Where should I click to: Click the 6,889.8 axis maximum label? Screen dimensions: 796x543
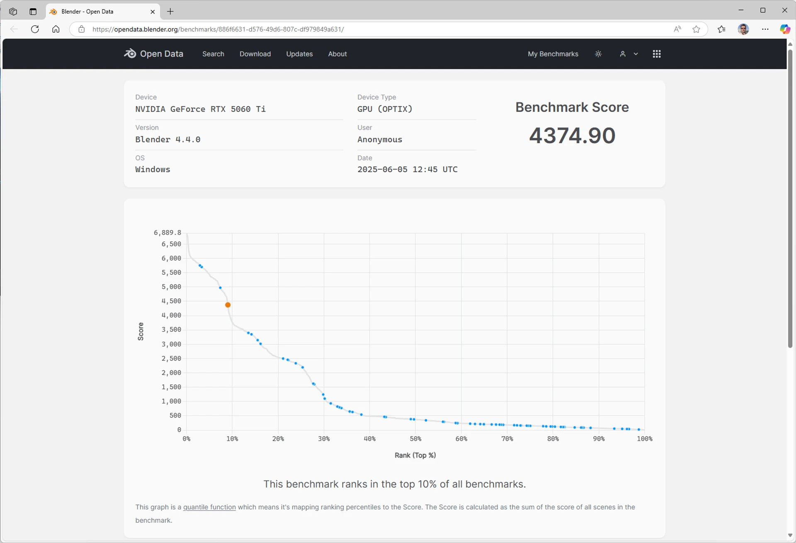(x=167, y=233)
